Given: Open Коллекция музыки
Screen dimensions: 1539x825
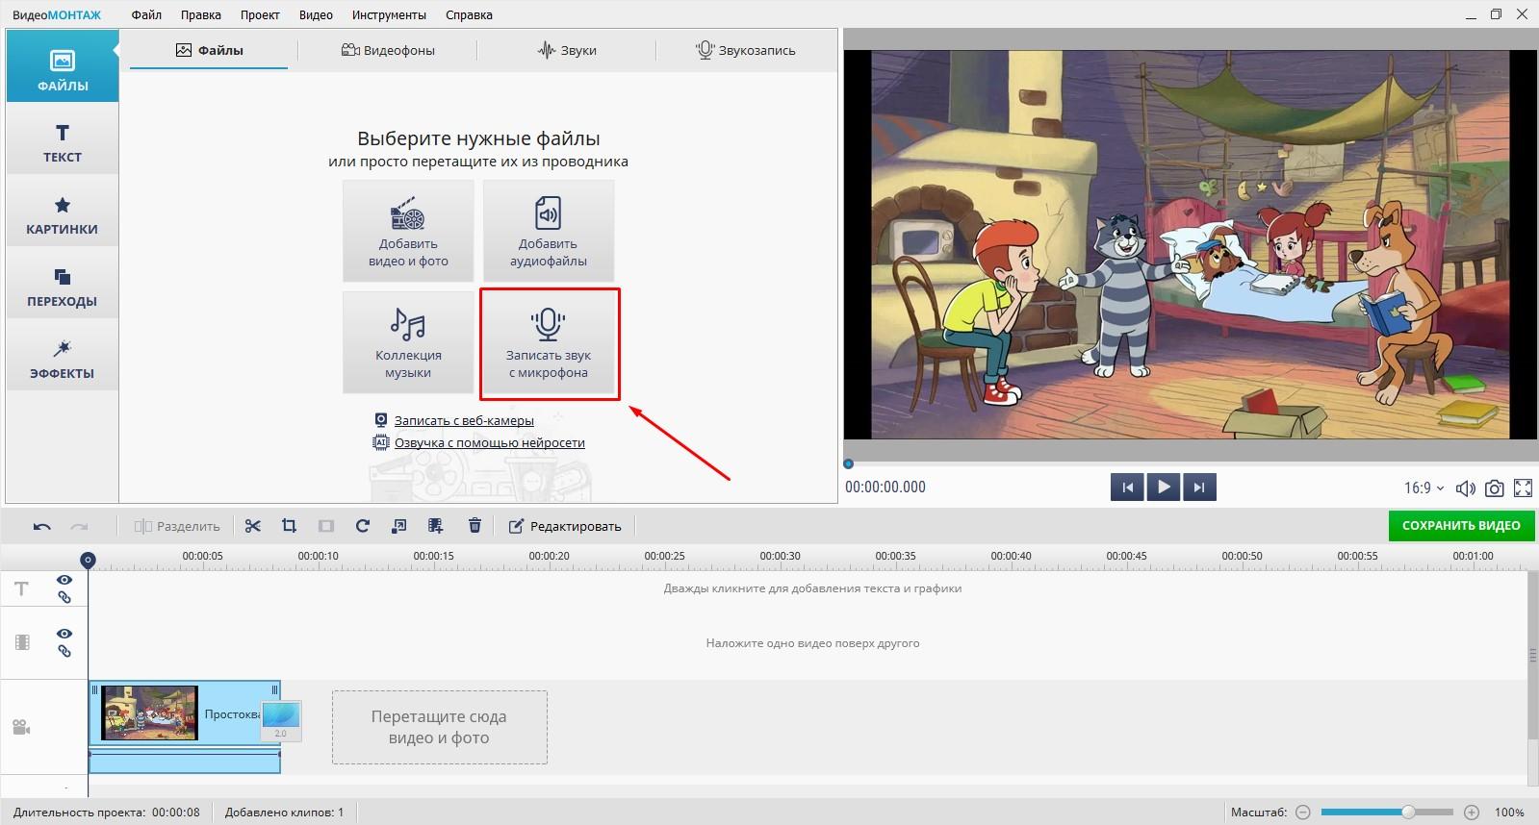Looking at the screenshot, I should (x=408, y=342).
